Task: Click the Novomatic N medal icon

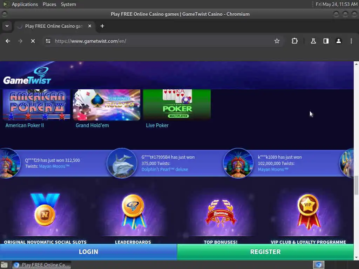Action: tap(45, 210)
